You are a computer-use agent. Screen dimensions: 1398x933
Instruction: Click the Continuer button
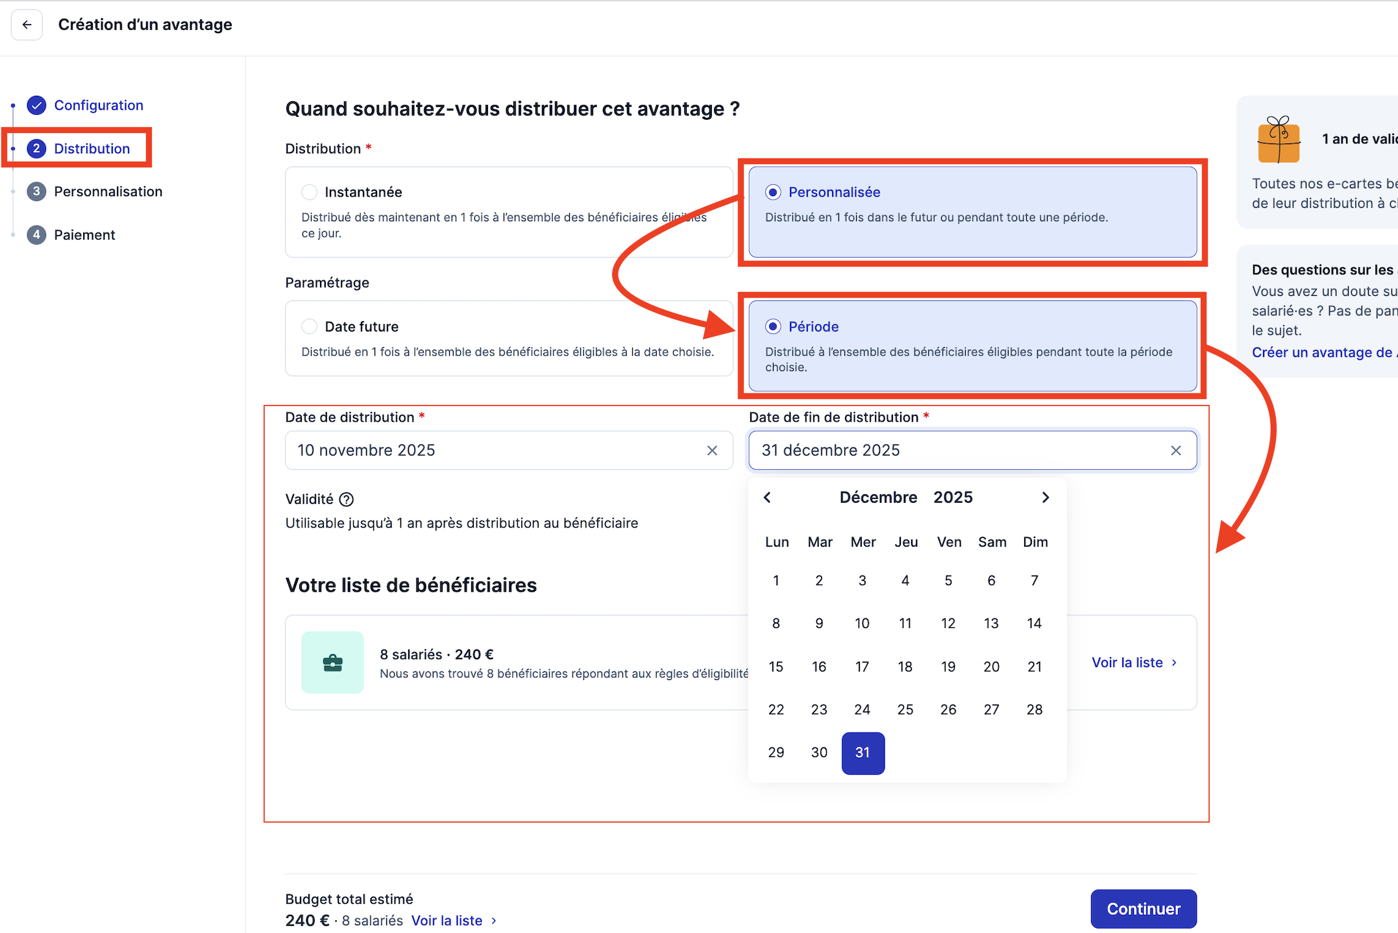[x=1144, y=908]
